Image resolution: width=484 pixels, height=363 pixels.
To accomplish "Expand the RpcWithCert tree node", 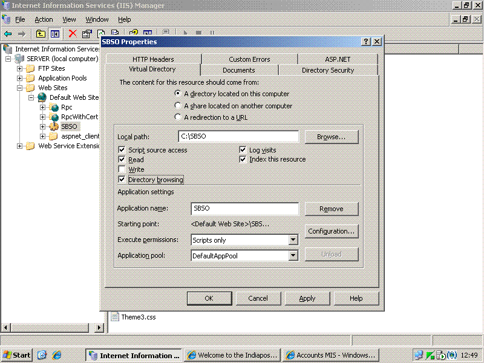I will coord(42,117).
